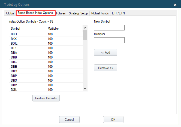Select the BTK symbol row
The height and width of the screenshot is (127, 181).
[x=46, y=48]
